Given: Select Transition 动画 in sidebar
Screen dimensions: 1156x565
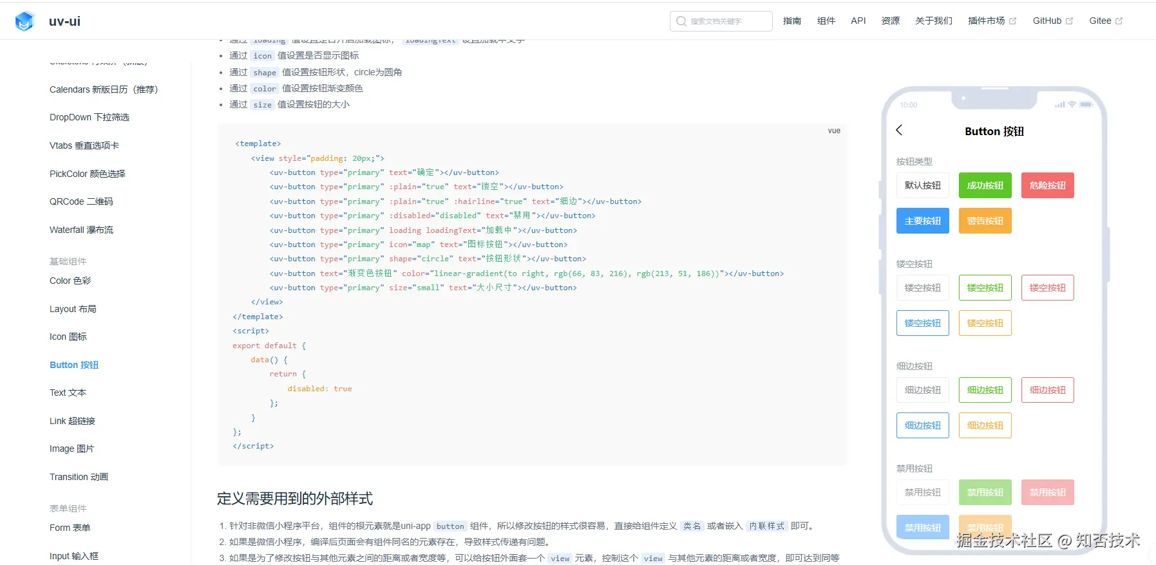Looking at the screenshot, I should coord(79,477).
